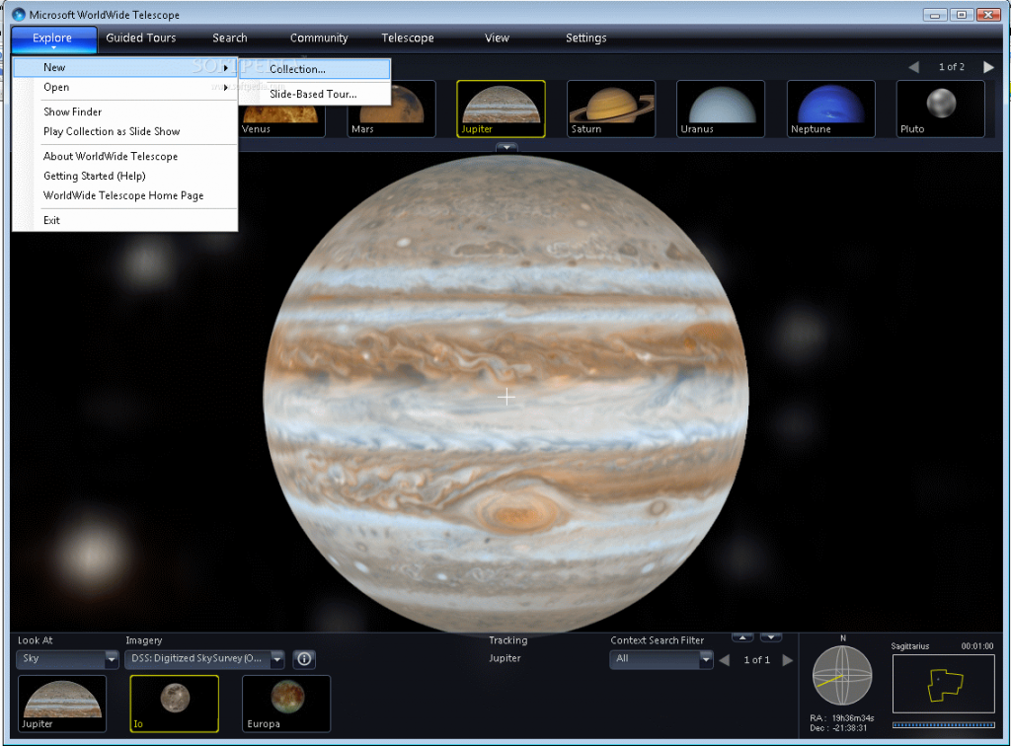Click the Tracking Jupiter label

click(x=505, y=658)
